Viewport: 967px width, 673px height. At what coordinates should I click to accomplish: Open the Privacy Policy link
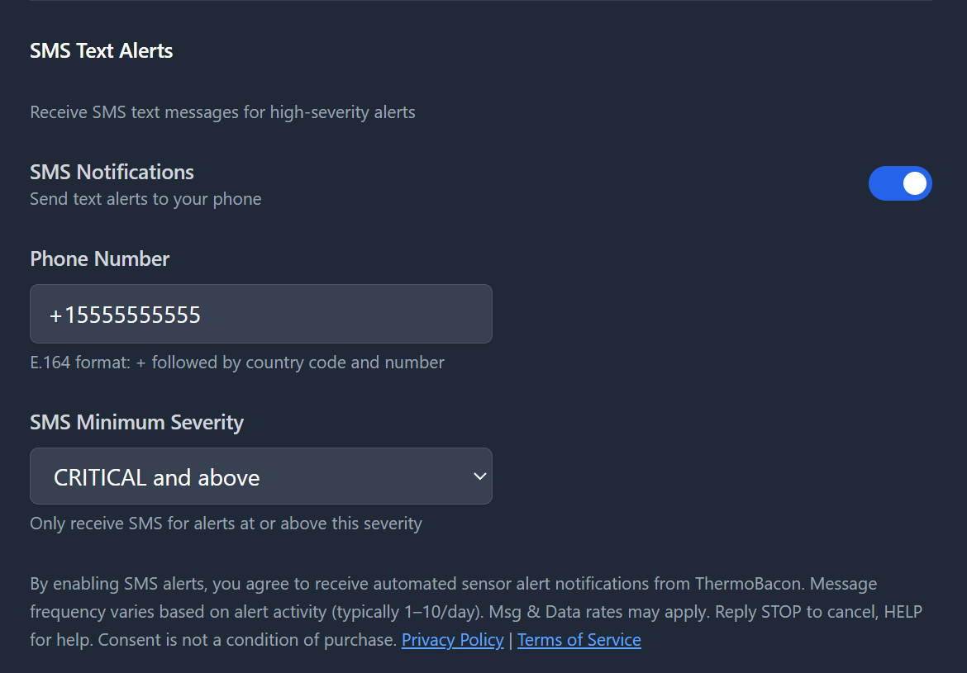pos(452,640)
